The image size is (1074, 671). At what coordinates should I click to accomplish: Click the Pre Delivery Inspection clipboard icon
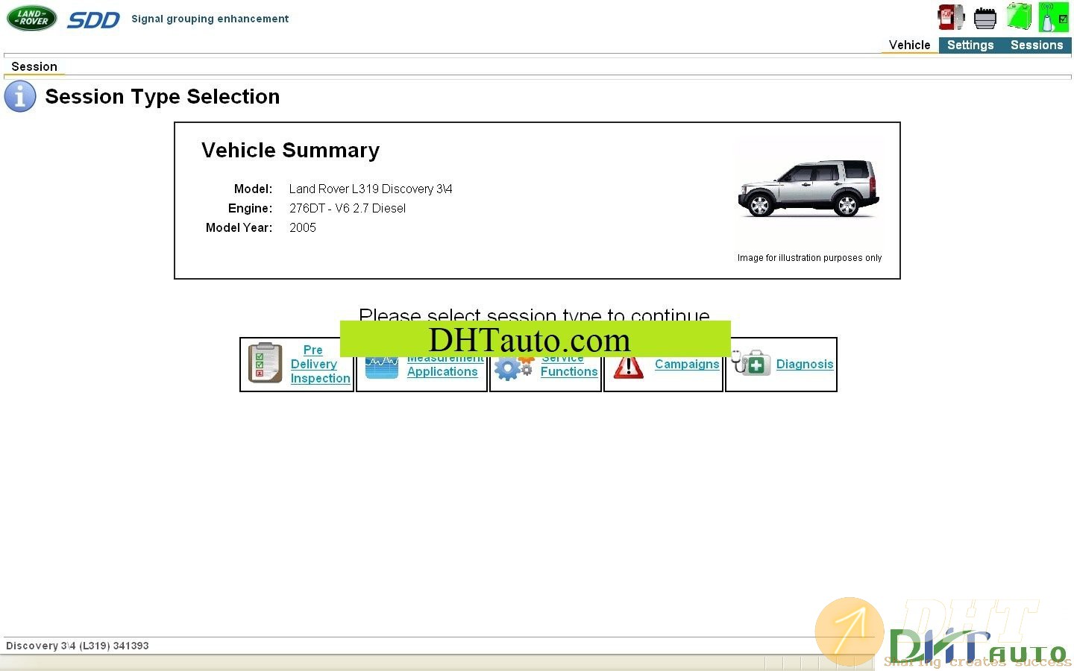pos(265,363)
